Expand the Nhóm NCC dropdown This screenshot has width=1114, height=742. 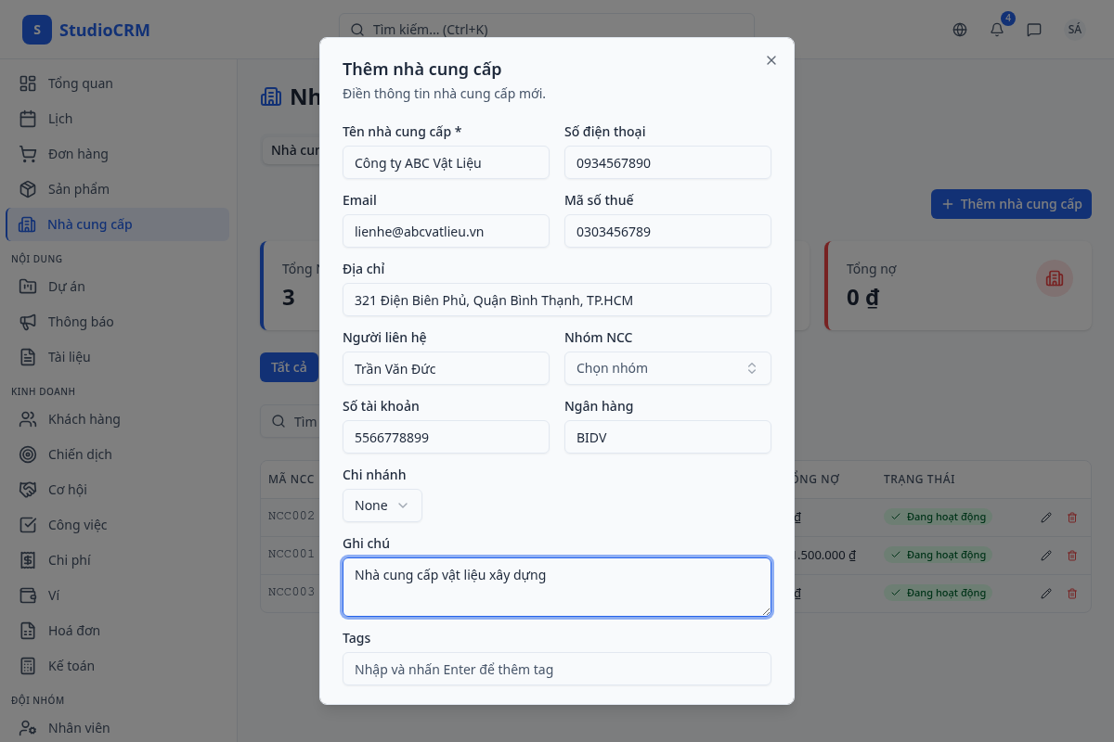pyautogui.click(x=667, y=368)
